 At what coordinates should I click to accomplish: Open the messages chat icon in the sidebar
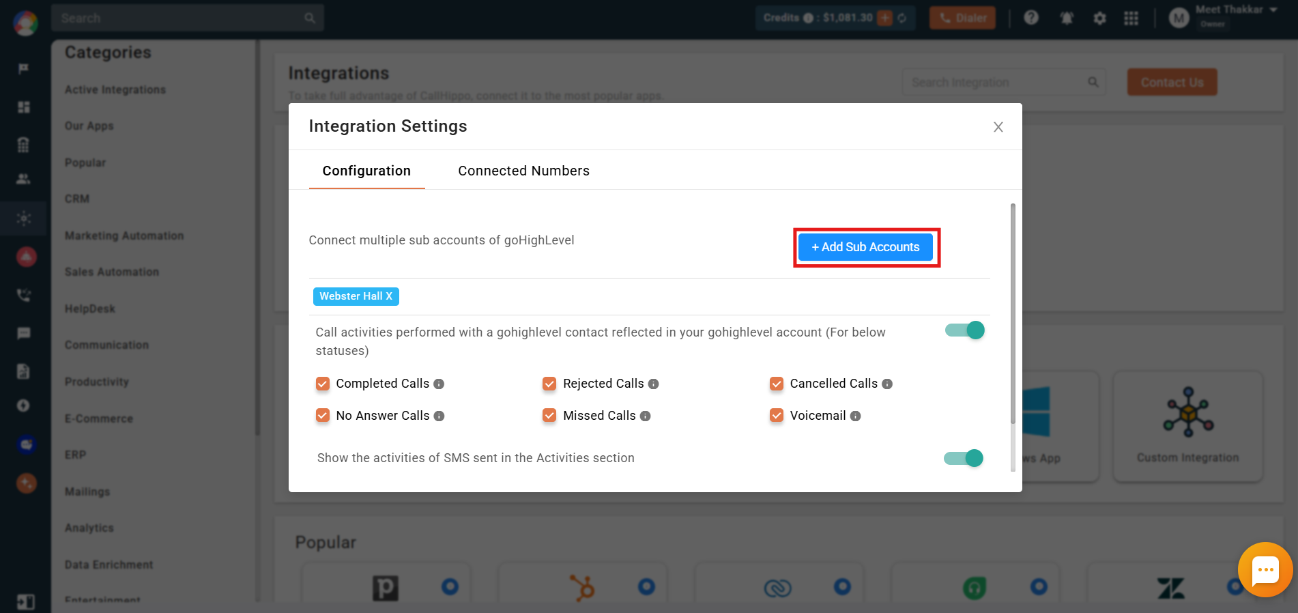pyautogui.click(x=24, y=333)
